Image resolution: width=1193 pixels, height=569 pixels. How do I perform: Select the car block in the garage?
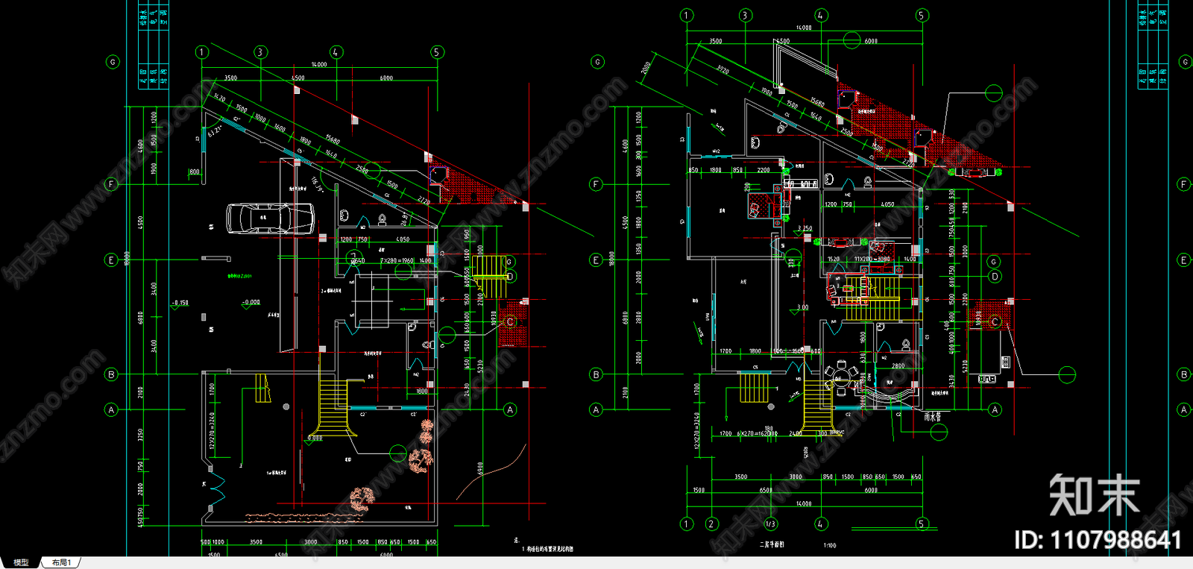pos(270,219)
